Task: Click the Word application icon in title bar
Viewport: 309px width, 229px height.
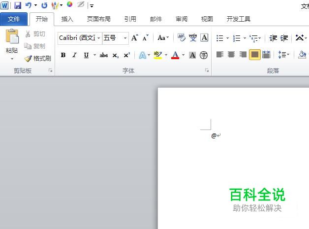Action: [x=4, y=5]
